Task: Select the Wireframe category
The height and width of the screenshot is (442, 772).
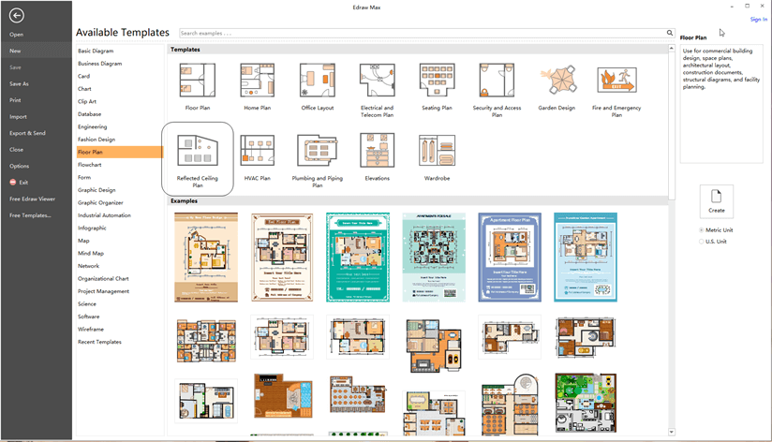Action: tap(91, 330)
